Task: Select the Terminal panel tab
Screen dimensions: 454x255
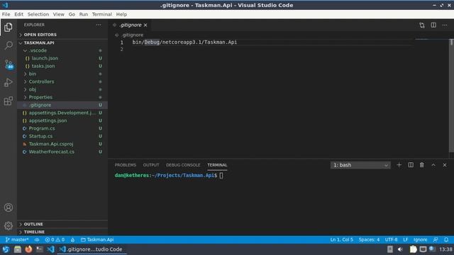Action: click(x=217, y=165)
